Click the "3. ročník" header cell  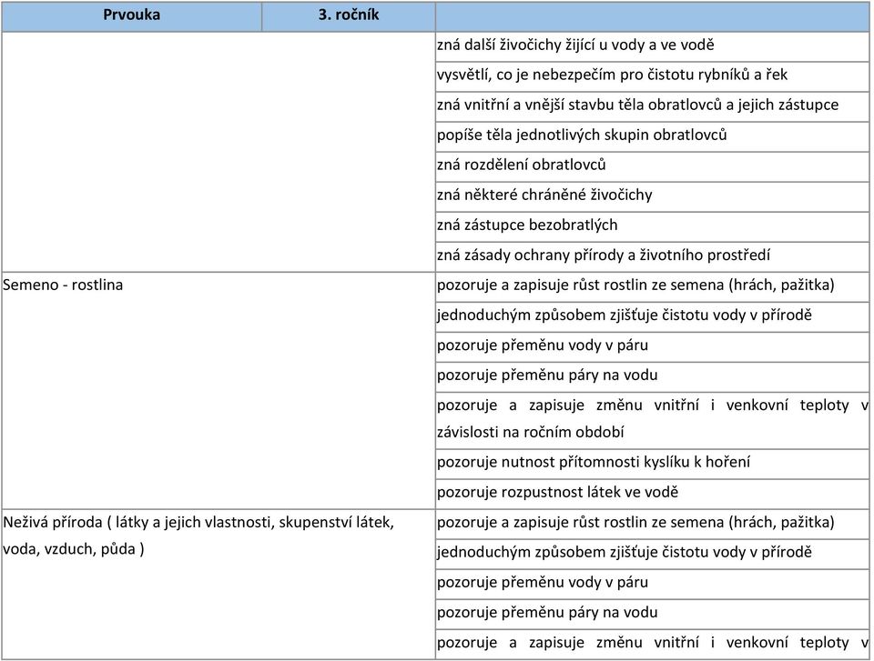coord(349,15)
